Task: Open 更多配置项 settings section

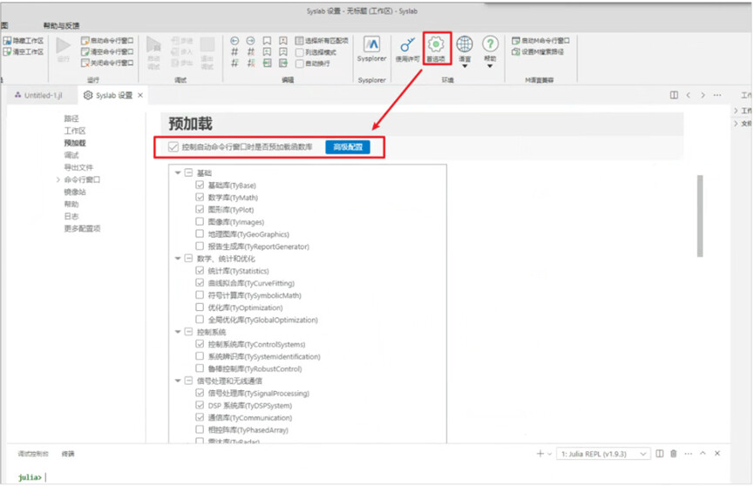Action: click(x=82, y=228)
